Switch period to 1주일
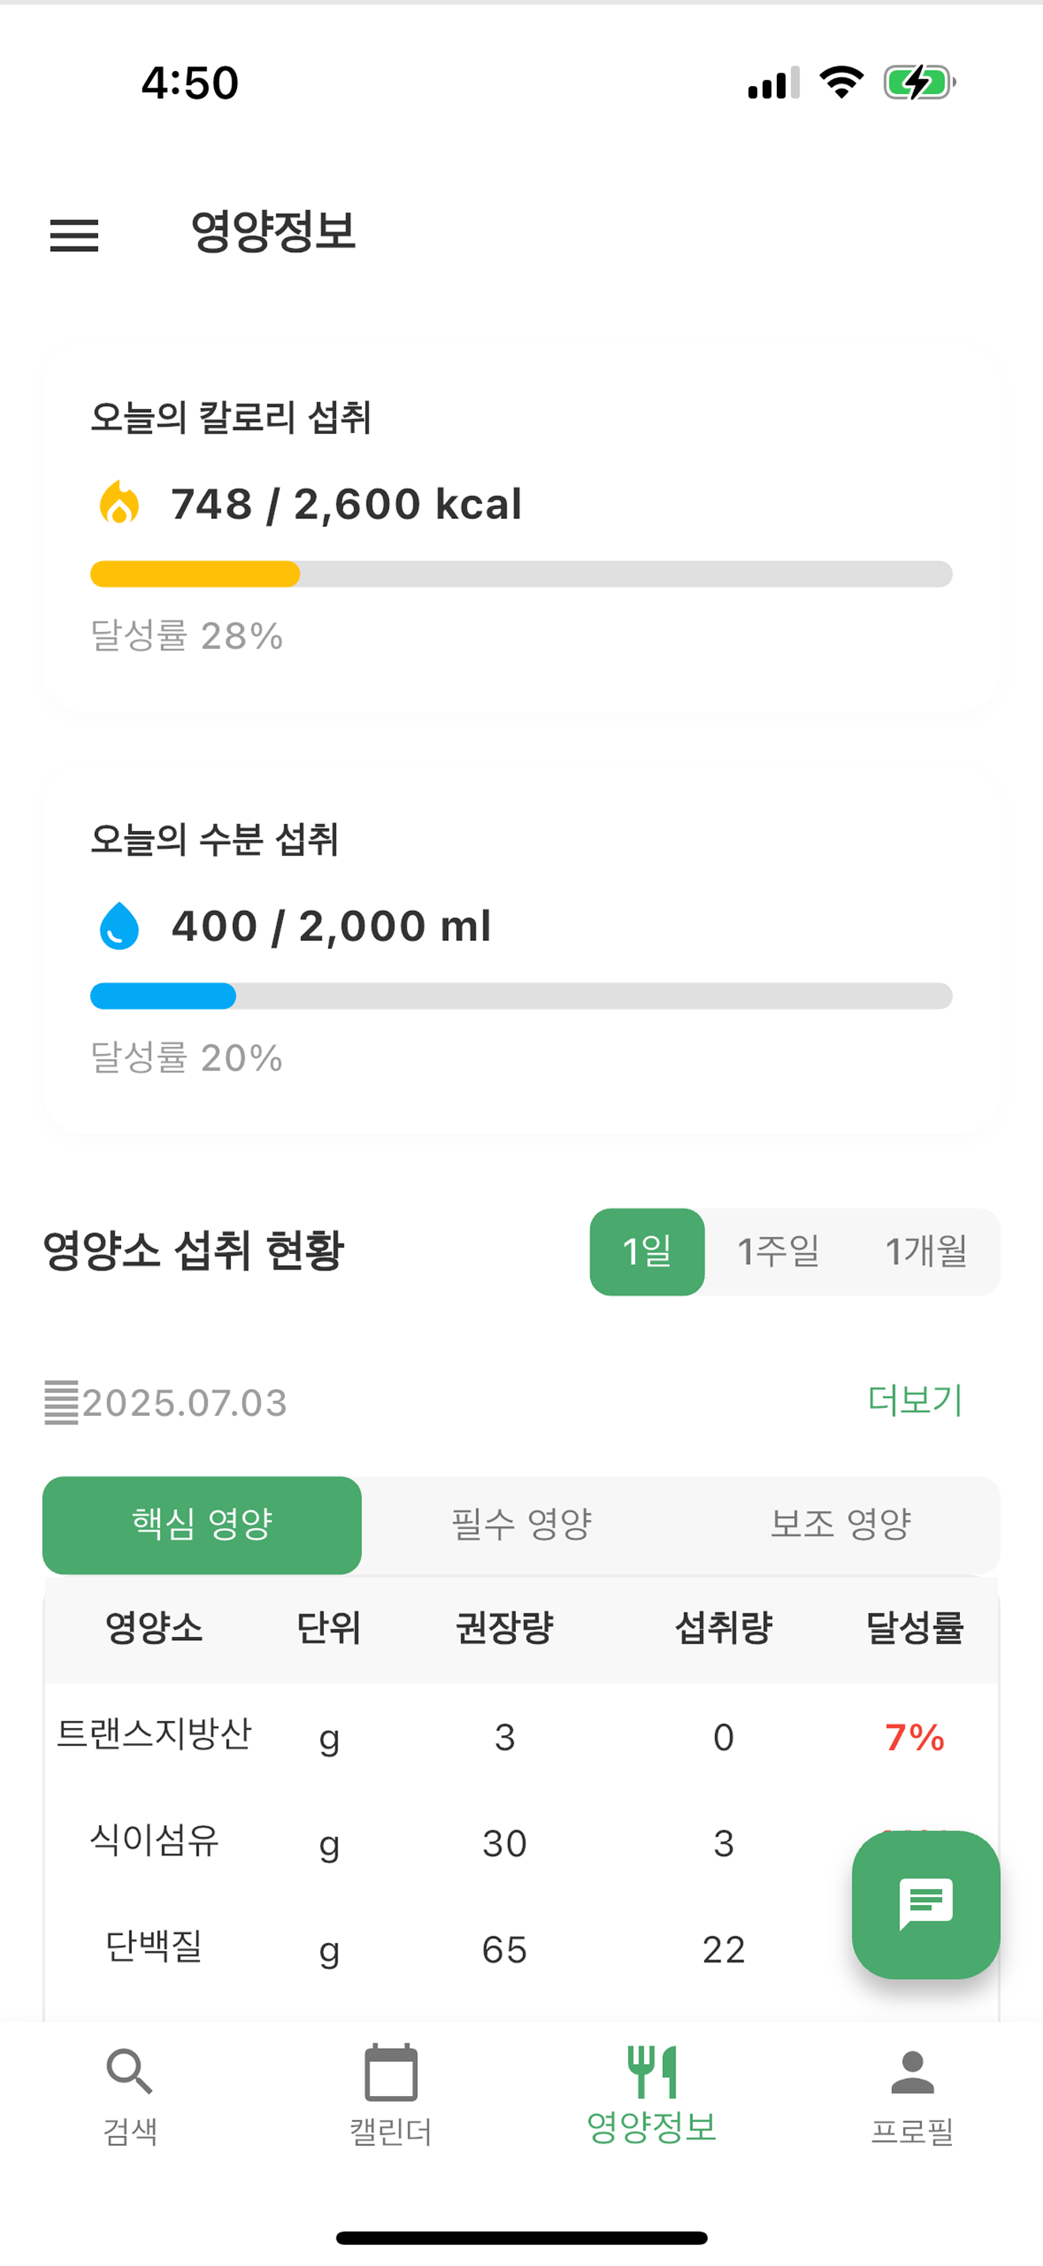This screenshot has width=1043, height=2266. [778, 1251]
